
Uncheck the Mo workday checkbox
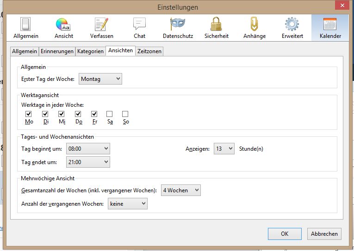pyautogui.click(x=29, y=114)
